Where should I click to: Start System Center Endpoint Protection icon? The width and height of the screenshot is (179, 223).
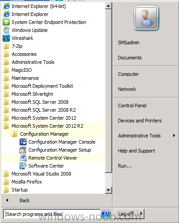tap(6, 22)
